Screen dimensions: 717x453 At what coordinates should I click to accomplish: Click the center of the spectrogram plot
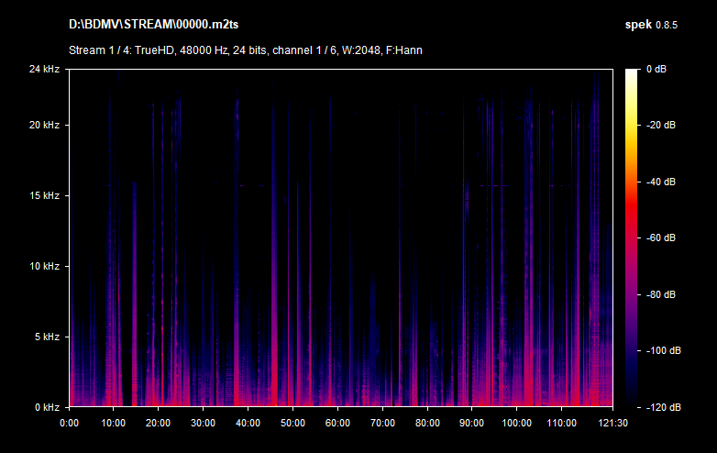[340, 238]
